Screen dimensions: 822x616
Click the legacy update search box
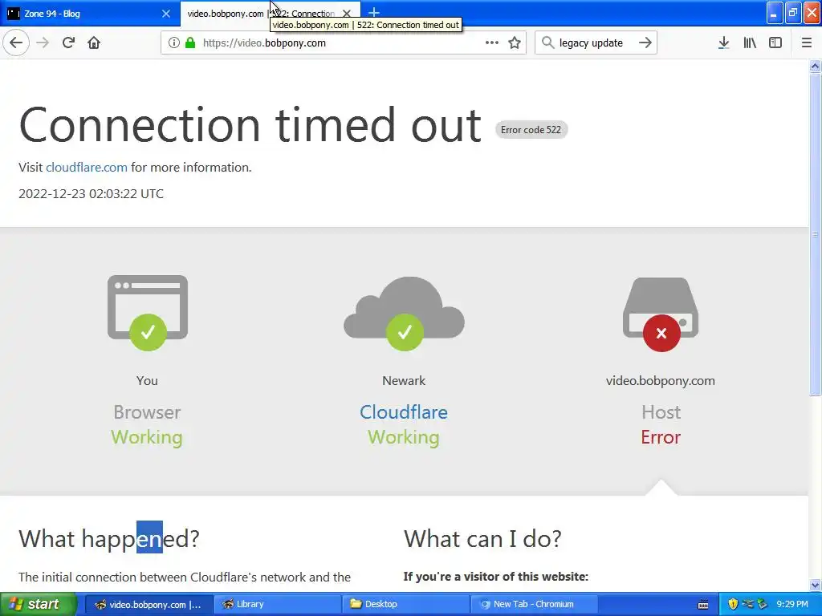[x=596, y=43]
